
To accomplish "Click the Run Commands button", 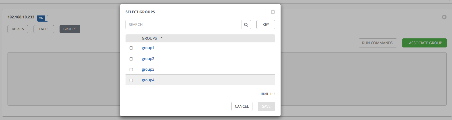I will (377, 43).
